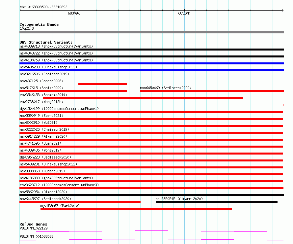Screen dimensions: 293x244
Task: Click the black bar under nsv5850515
Action: tap(217, 202)
